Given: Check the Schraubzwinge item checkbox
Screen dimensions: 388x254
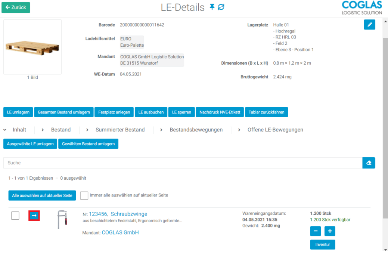Looking at the screenshot, I should pos(15,216).
